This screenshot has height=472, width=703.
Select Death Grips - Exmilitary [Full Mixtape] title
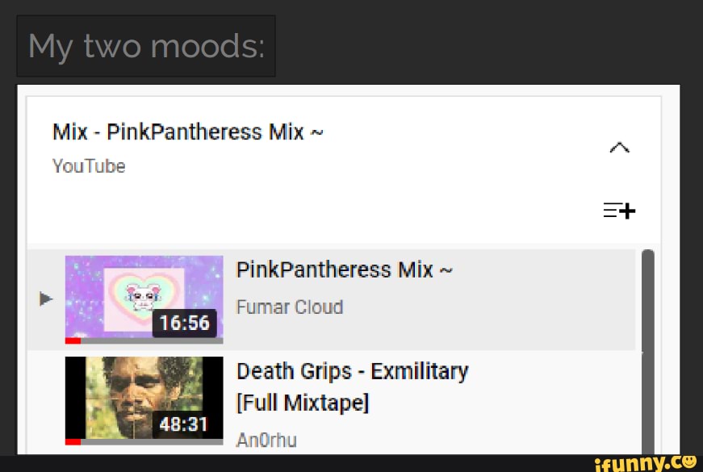(x=353, y=386)
